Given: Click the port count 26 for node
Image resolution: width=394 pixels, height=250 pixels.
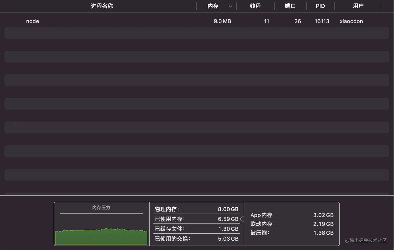Looking at the screenshot, I should pyautogui.click(x=298, y=21).
